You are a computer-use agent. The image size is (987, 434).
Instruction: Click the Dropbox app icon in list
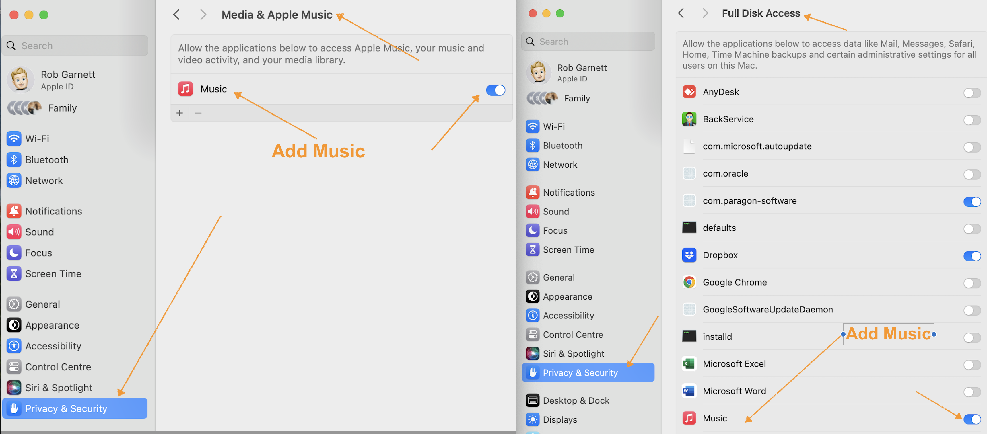(689, 255)
